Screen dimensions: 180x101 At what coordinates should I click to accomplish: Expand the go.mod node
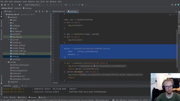click(x=8, y=40)
